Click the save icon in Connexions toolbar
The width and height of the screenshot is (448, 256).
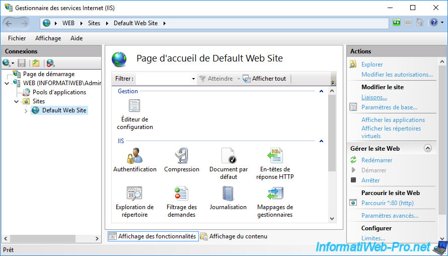22,63
